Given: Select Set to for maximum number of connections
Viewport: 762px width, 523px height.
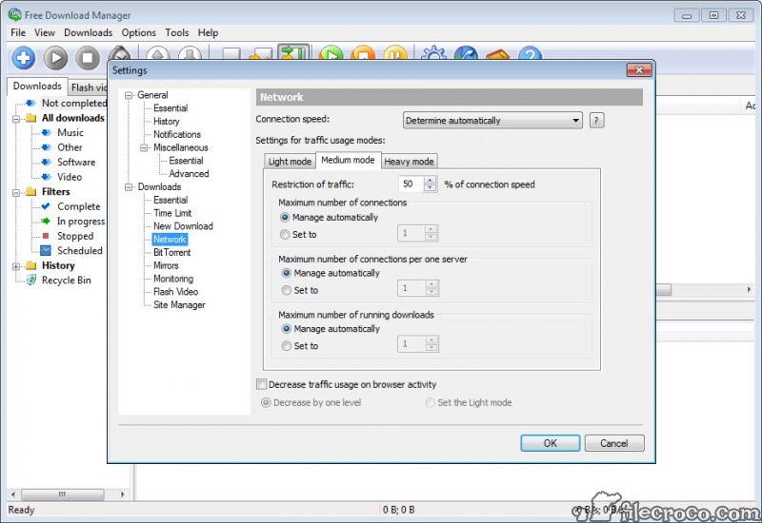Looking at the screenshot, I should pos(285,234).
